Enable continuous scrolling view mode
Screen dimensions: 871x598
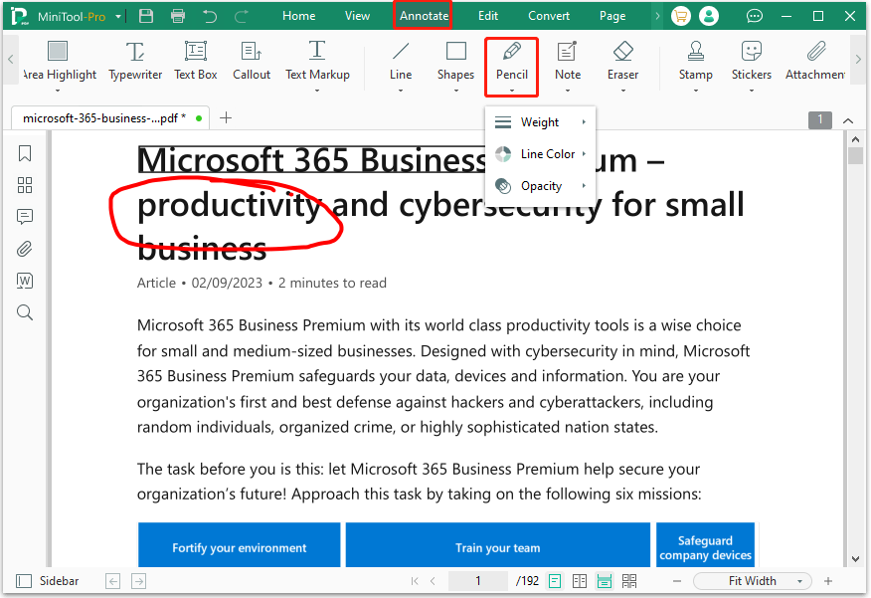pos(605,581)
